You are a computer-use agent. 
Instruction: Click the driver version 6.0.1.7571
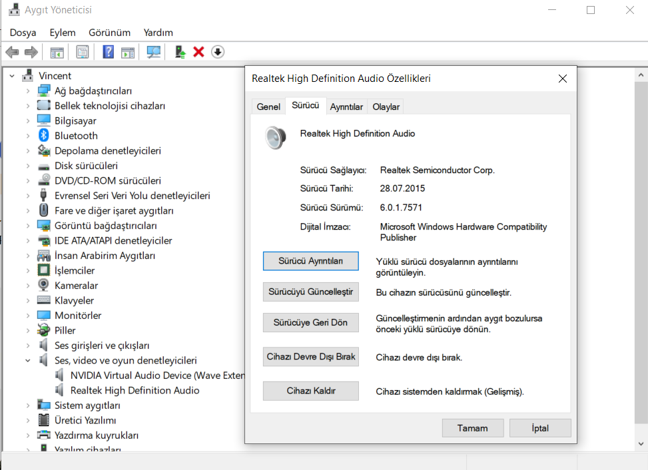pos(401,207)
